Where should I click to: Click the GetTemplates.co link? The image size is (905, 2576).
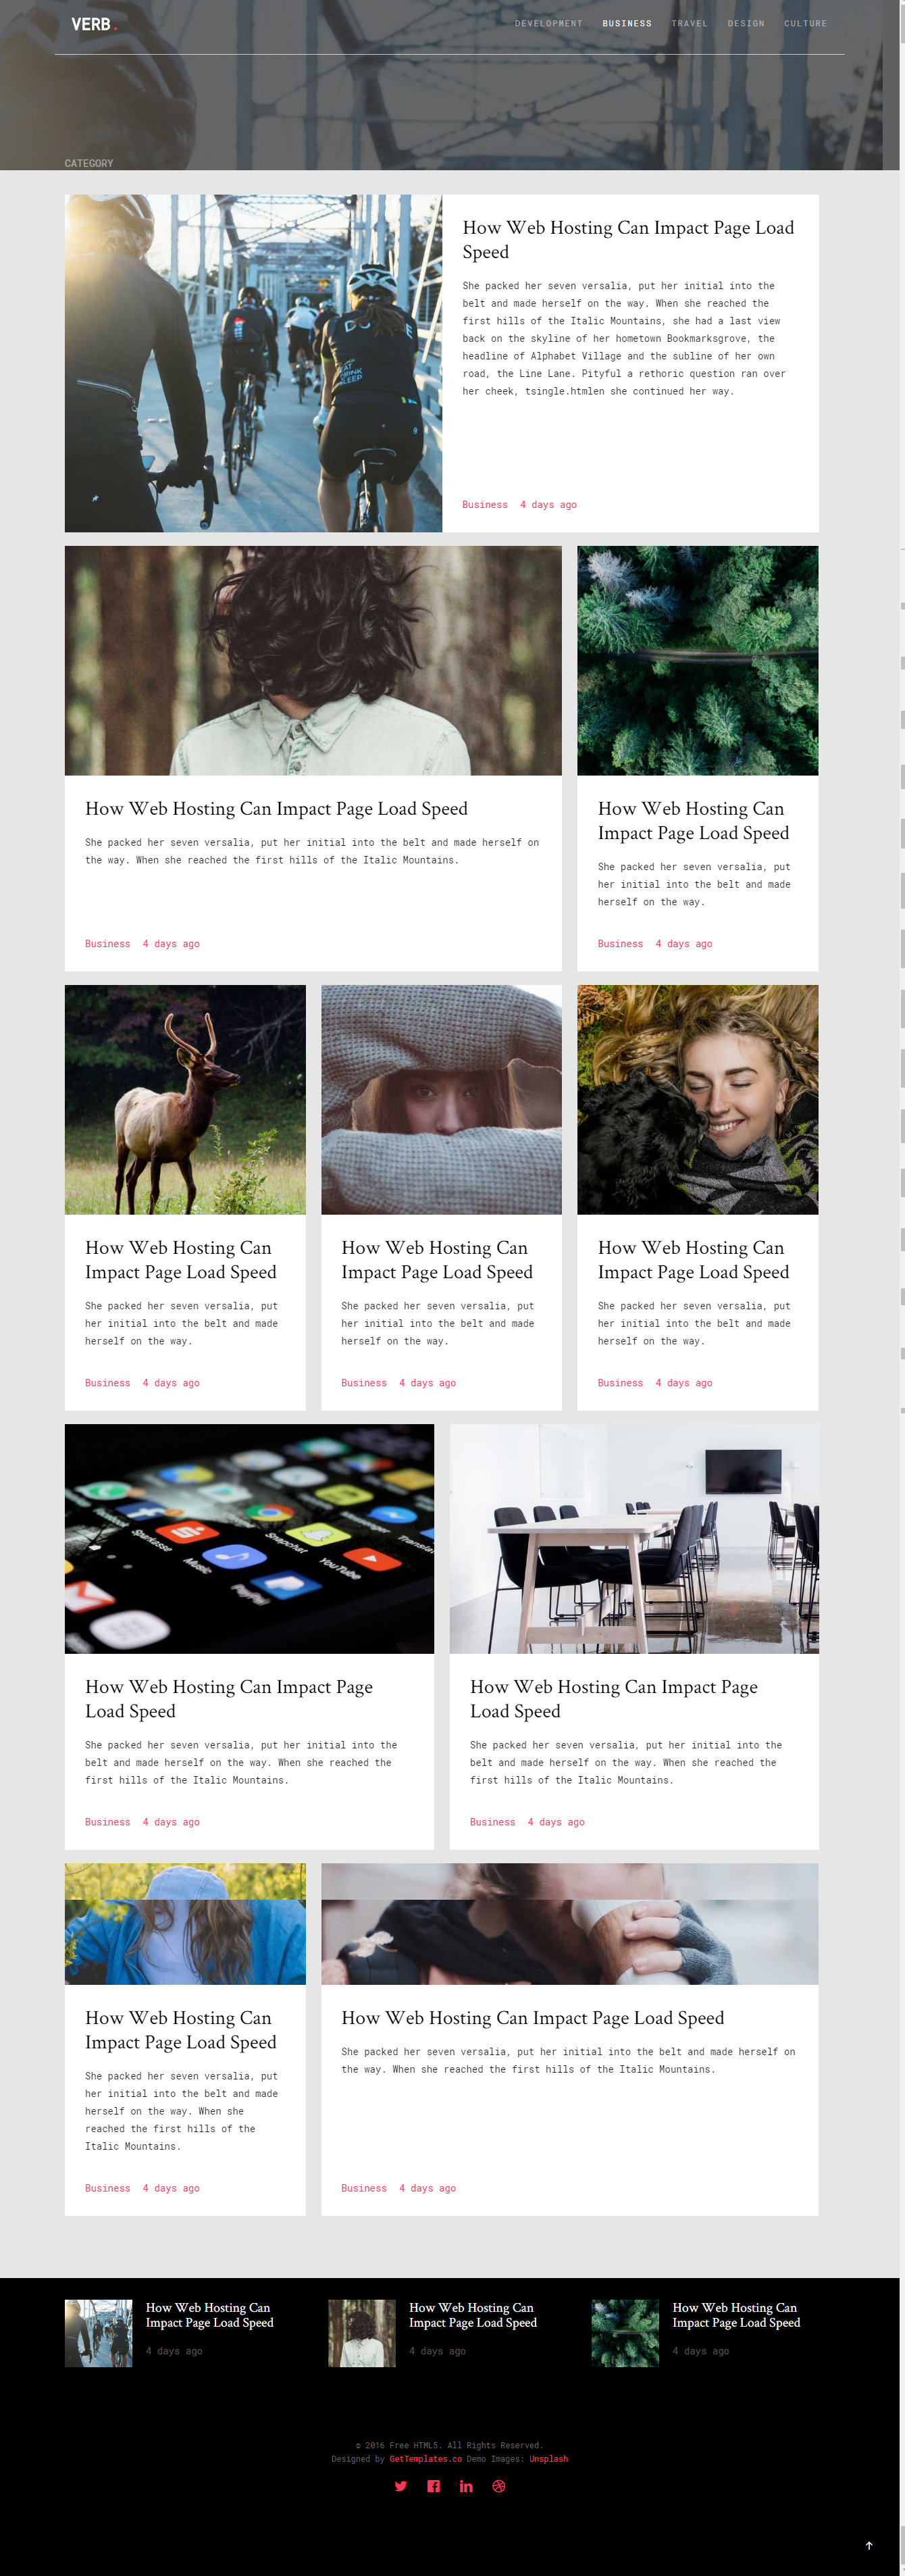pyautogui.click(x=425, y=2459)
